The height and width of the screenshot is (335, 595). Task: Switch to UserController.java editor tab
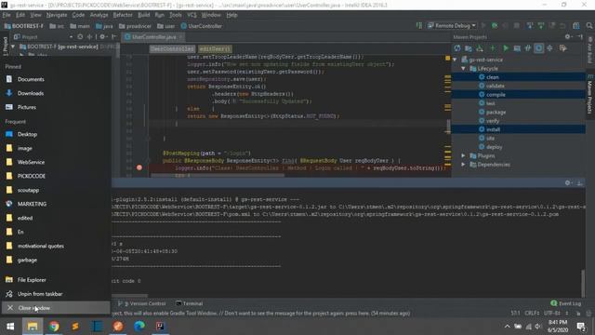[153, 37]
